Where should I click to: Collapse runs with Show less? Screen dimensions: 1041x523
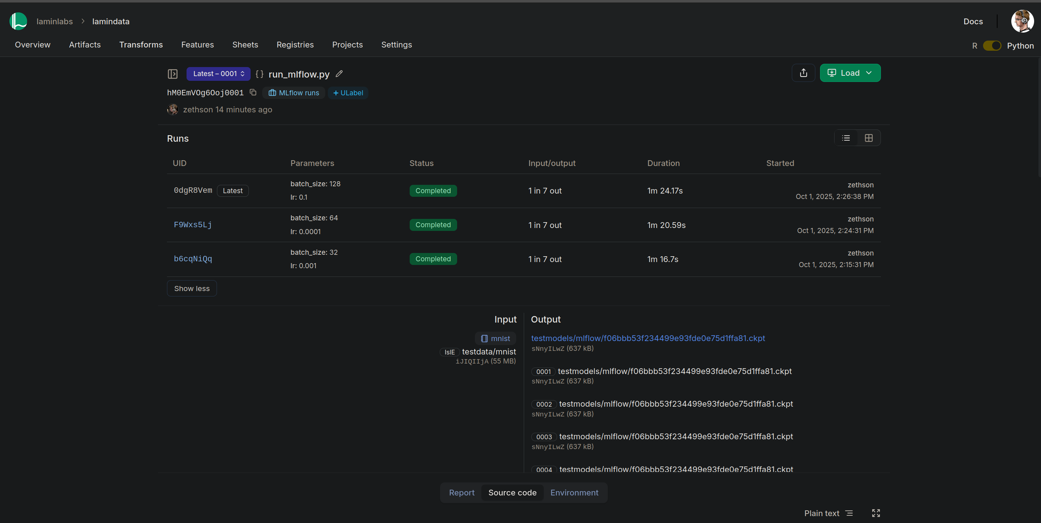coord(192,289)
